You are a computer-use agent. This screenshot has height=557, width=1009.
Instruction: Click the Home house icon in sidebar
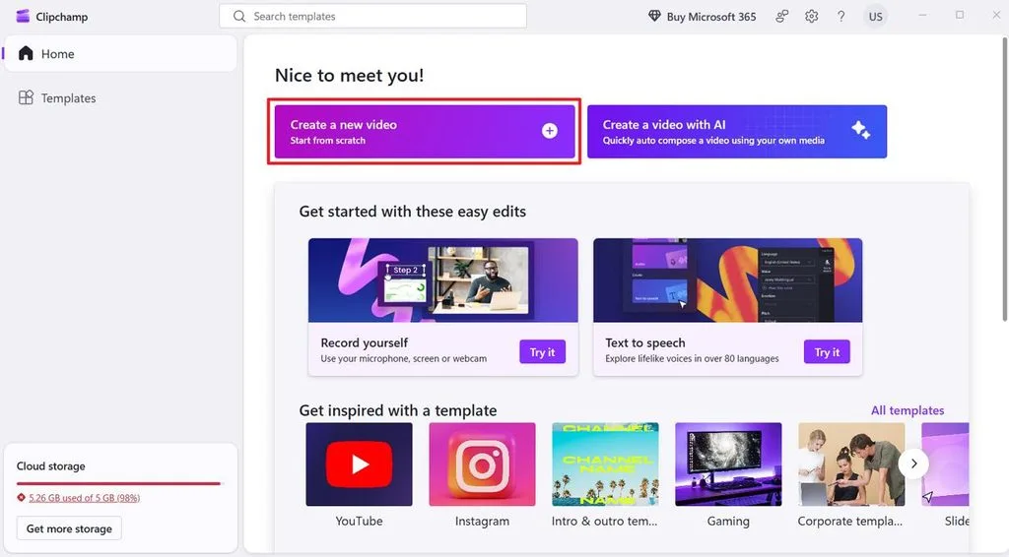click(26, 53)
